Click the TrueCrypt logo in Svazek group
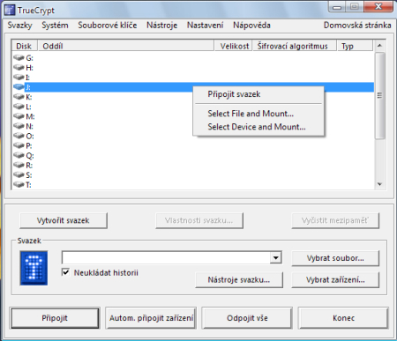 [x=34, y=268]
